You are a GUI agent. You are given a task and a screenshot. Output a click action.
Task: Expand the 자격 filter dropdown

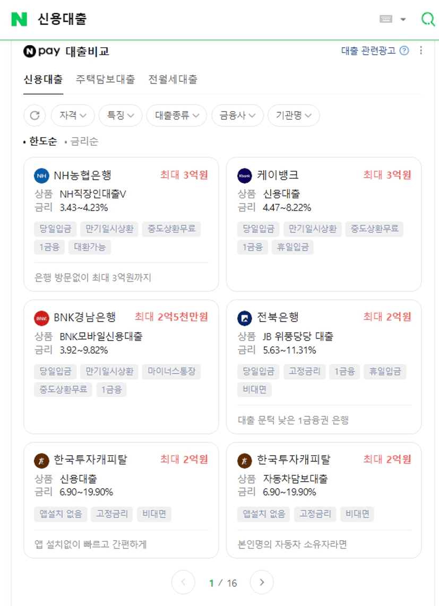coord(73,115)
